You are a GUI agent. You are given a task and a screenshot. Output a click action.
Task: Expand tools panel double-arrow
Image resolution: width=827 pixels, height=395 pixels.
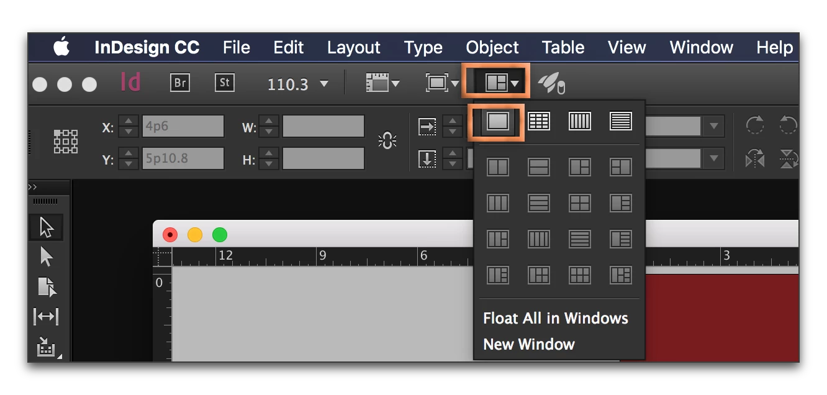(33, 186)
